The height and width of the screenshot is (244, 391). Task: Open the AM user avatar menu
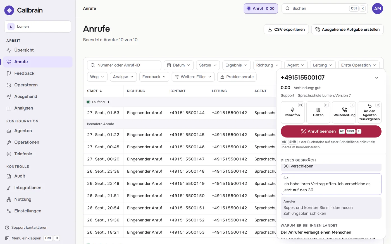(x=378, y=9)
